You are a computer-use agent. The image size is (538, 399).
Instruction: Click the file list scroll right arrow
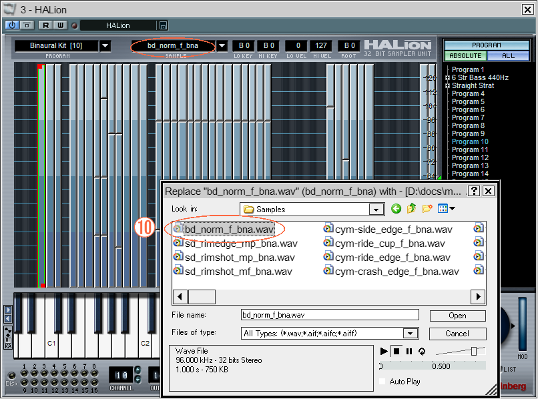(478, 296)
